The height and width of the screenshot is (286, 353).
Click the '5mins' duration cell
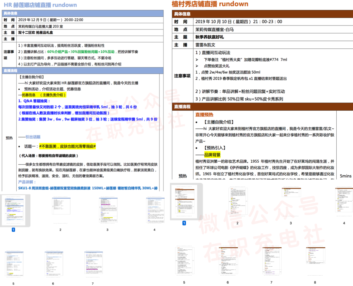[345, 176]
